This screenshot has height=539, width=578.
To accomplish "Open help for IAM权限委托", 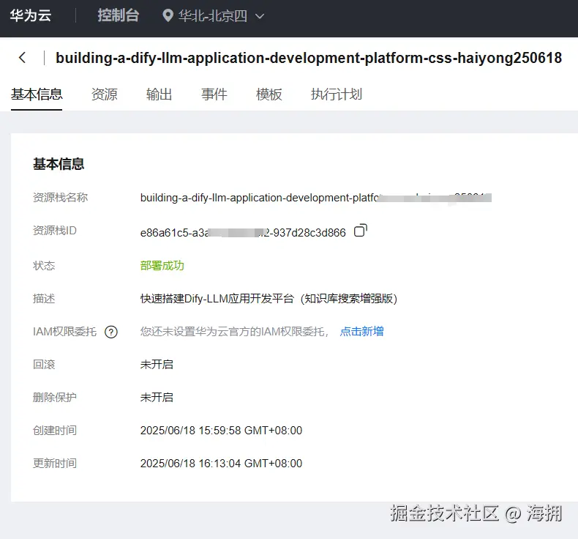I will coord(111,332).
